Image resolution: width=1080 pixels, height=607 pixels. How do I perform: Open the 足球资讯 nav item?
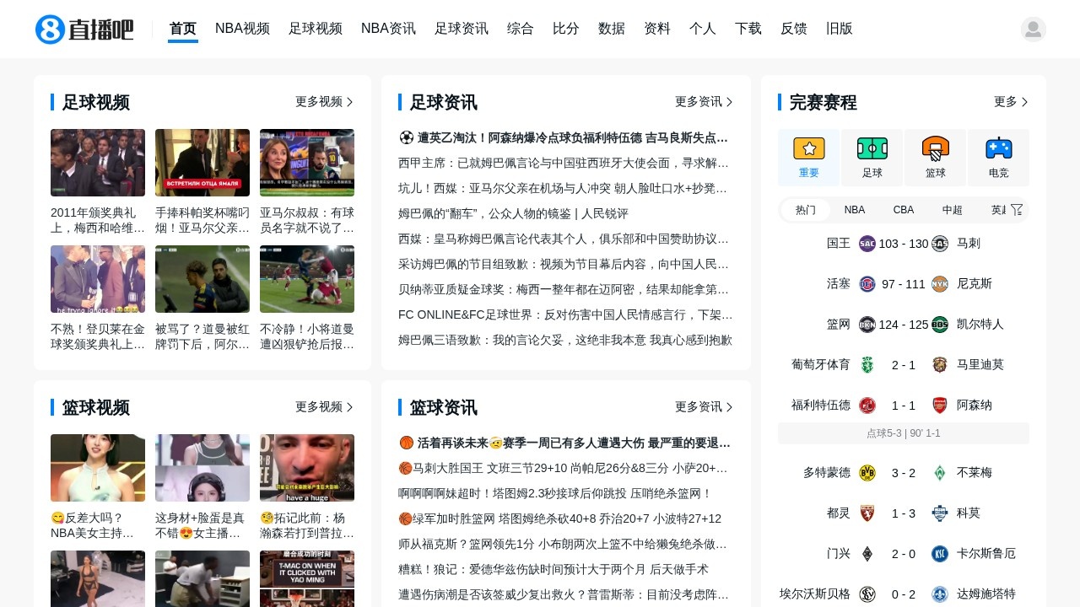click(462, 29)
